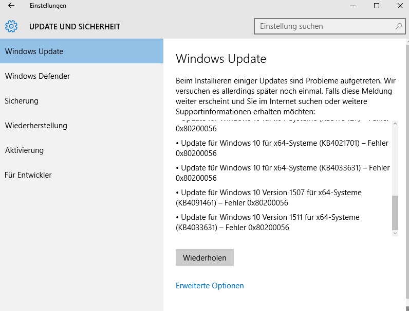
Task: Click the KB4021701 update error entry
Action: coord(282,148)
